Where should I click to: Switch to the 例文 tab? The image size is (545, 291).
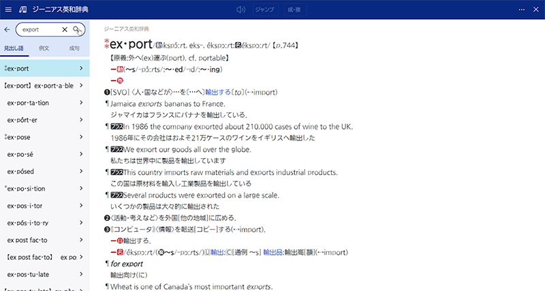(44, 48)
